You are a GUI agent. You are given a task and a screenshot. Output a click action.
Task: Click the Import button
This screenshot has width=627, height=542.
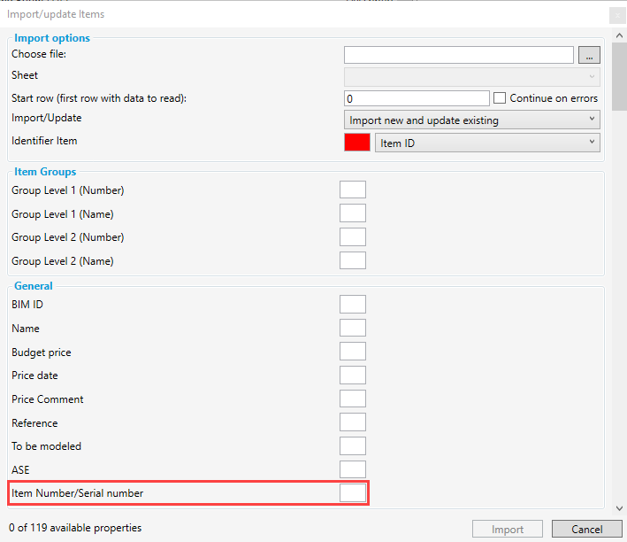508,530
